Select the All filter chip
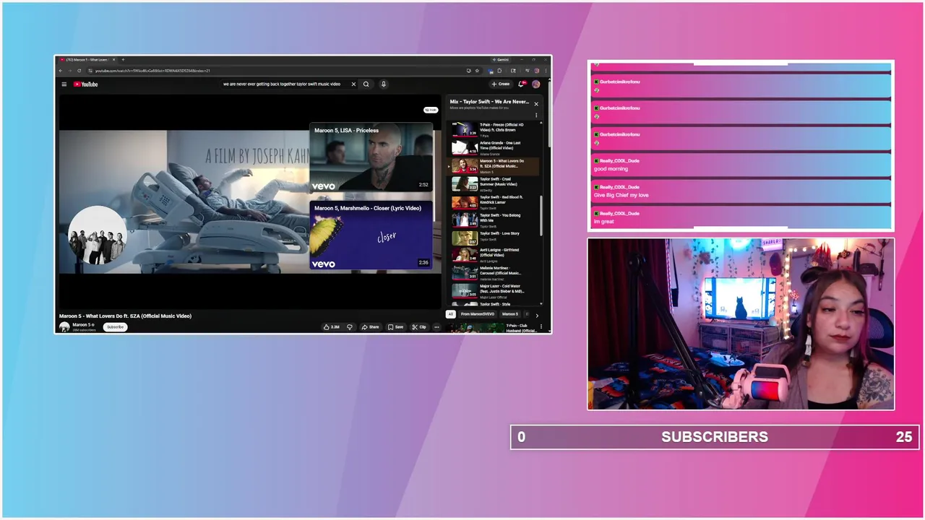 click(451, 314)
